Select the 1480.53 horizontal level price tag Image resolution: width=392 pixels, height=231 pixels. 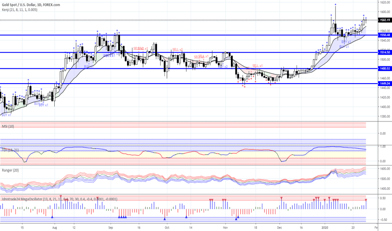click(x=385, y=69)
